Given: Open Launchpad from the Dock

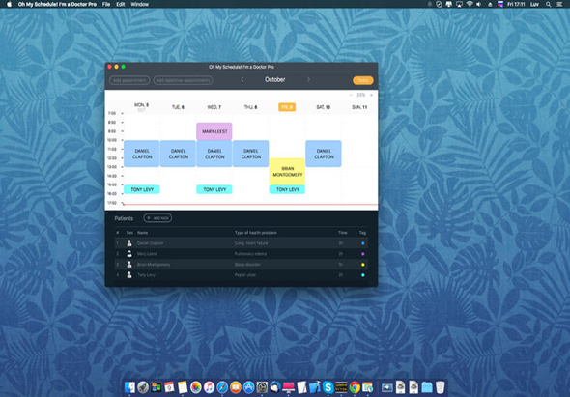Looking at the screenshot, I should [x=143, y=387].
